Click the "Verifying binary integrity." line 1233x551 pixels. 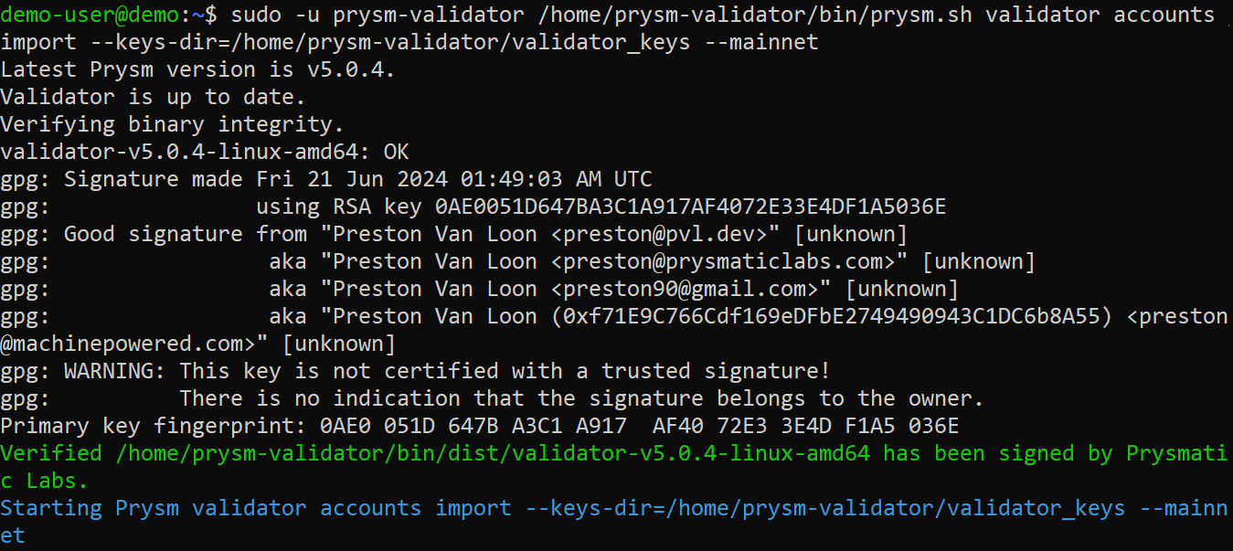pyautogui.click(x=172, y=124)
